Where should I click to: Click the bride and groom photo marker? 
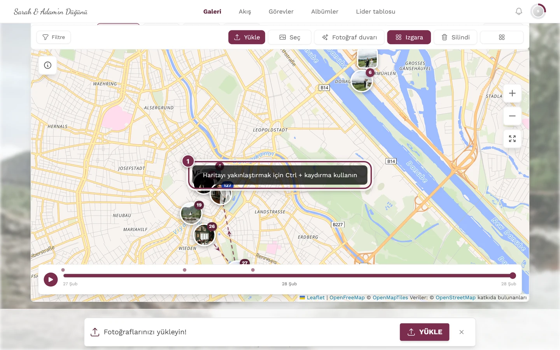pyautogui.click(x=367, y=58)
